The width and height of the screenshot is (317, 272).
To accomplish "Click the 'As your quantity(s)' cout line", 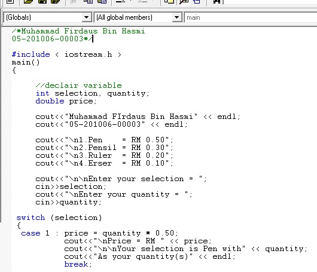I will 150,256.
